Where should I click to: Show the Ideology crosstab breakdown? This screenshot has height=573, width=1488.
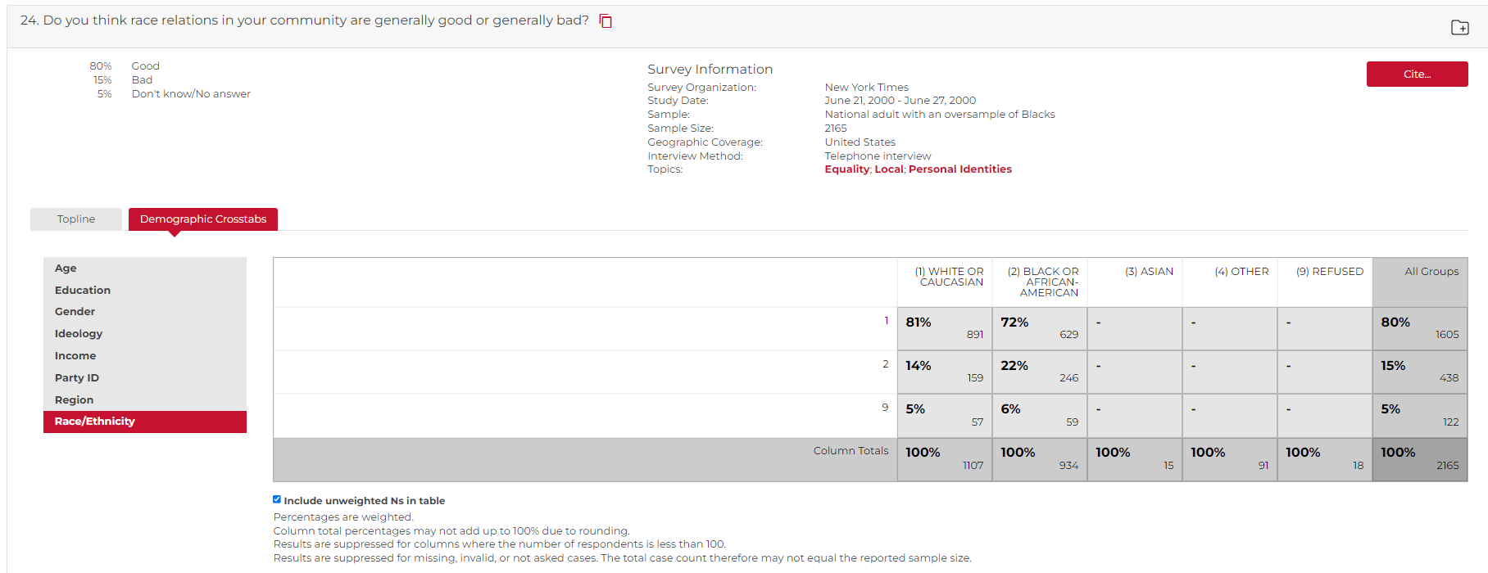(x=79, y=334)
